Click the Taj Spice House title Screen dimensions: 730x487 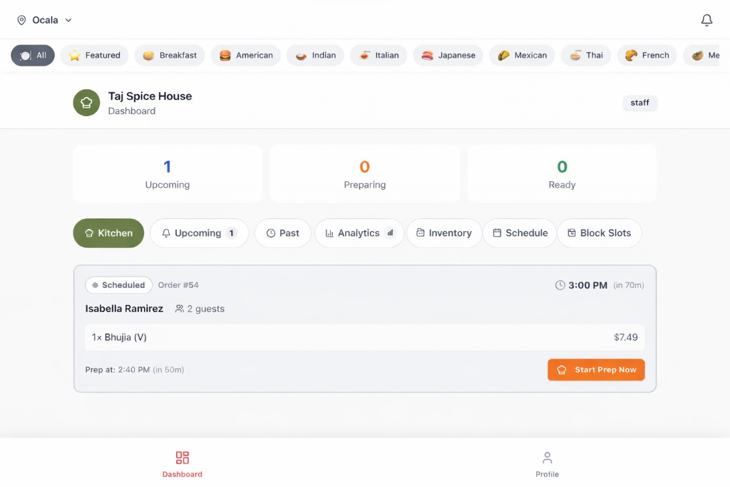150,96
